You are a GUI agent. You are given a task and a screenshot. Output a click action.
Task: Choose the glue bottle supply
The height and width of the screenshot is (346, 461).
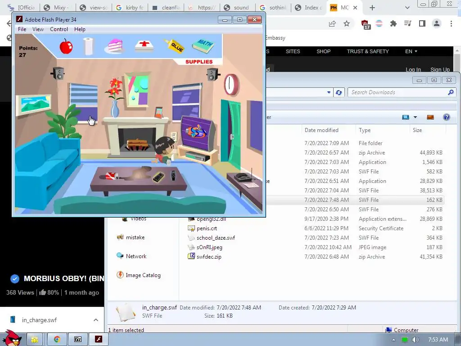175,46
